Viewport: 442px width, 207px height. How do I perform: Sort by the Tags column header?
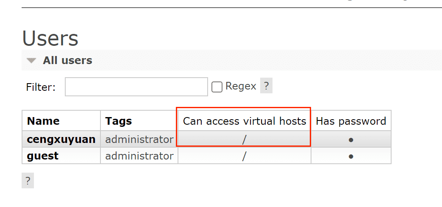point(119,121)
